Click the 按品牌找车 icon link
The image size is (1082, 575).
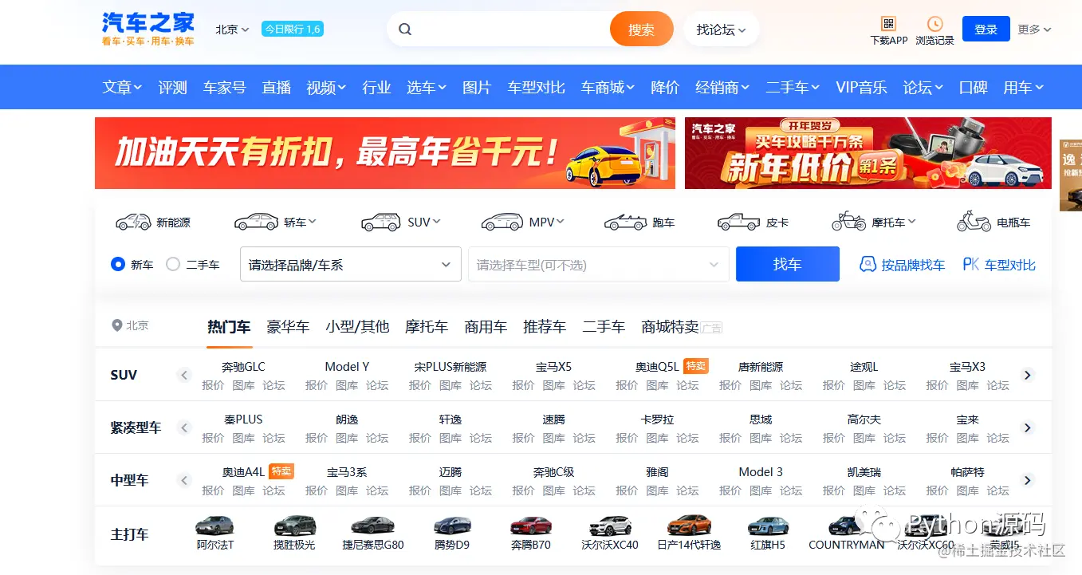902,265
